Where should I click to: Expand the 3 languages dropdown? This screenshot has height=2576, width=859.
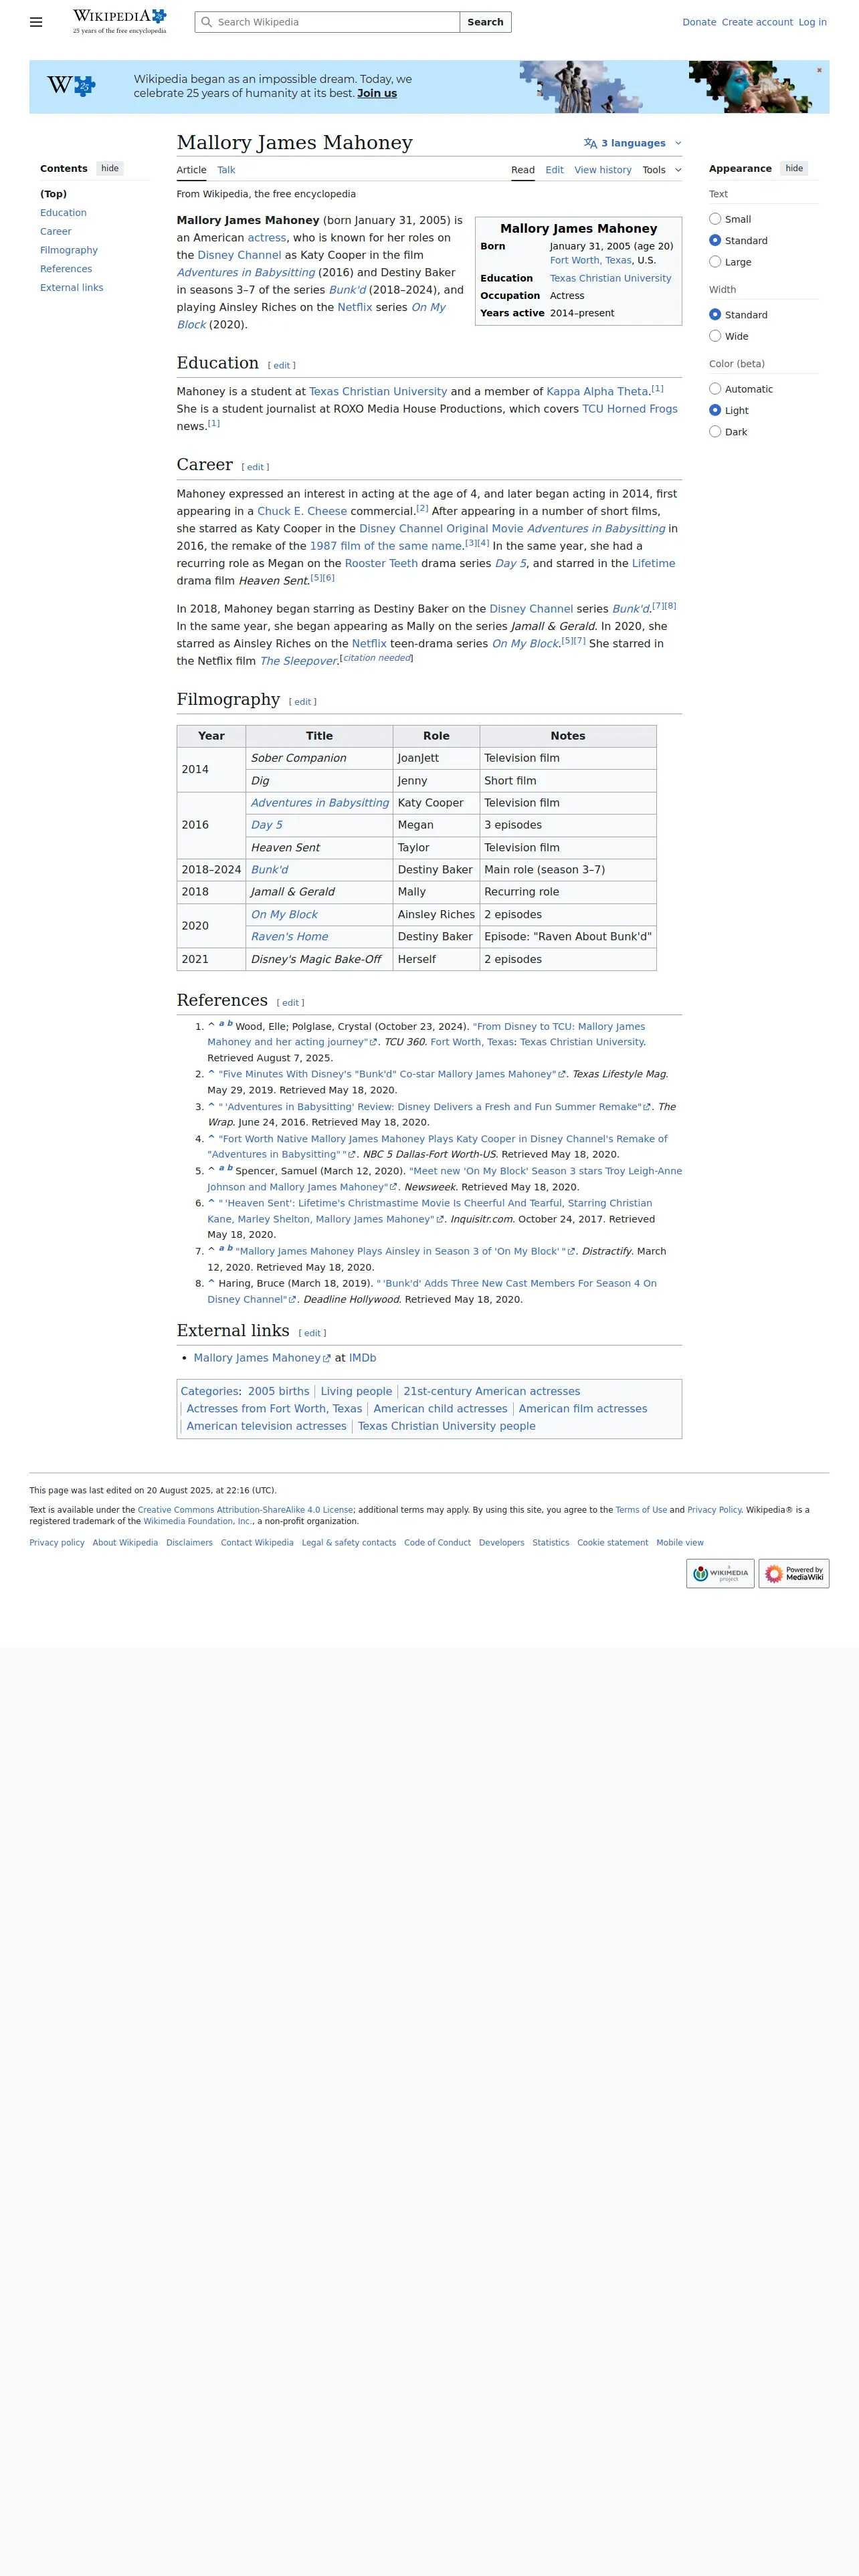[x=633, y=143]
